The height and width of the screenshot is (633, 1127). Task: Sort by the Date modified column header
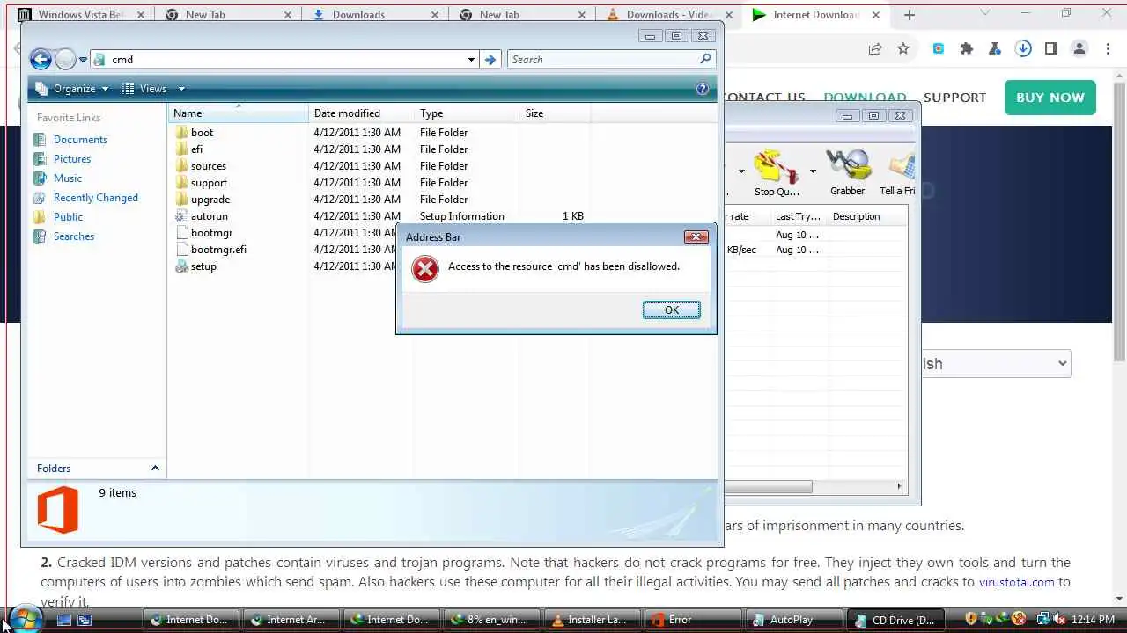[x=361, y=113]
